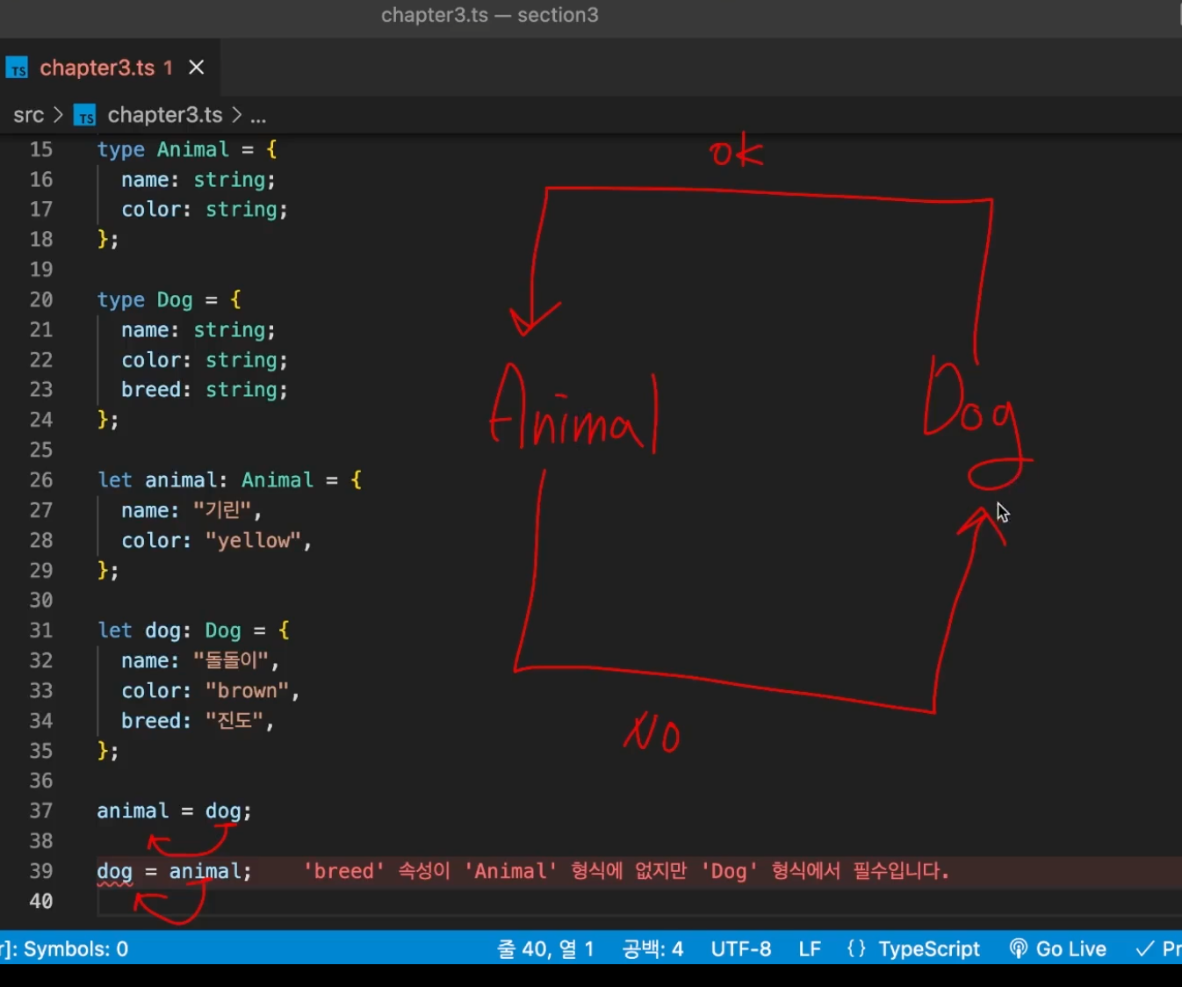This screenshot has height=987, width=1182.
Task: Click on 'animal = dog;' statement
Action: (x=174, y=811)
